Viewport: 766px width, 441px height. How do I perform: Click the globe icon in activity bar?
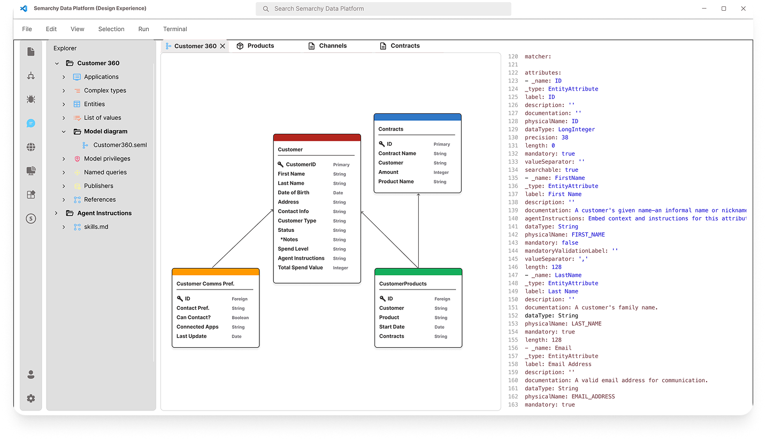tap(31, 147)
